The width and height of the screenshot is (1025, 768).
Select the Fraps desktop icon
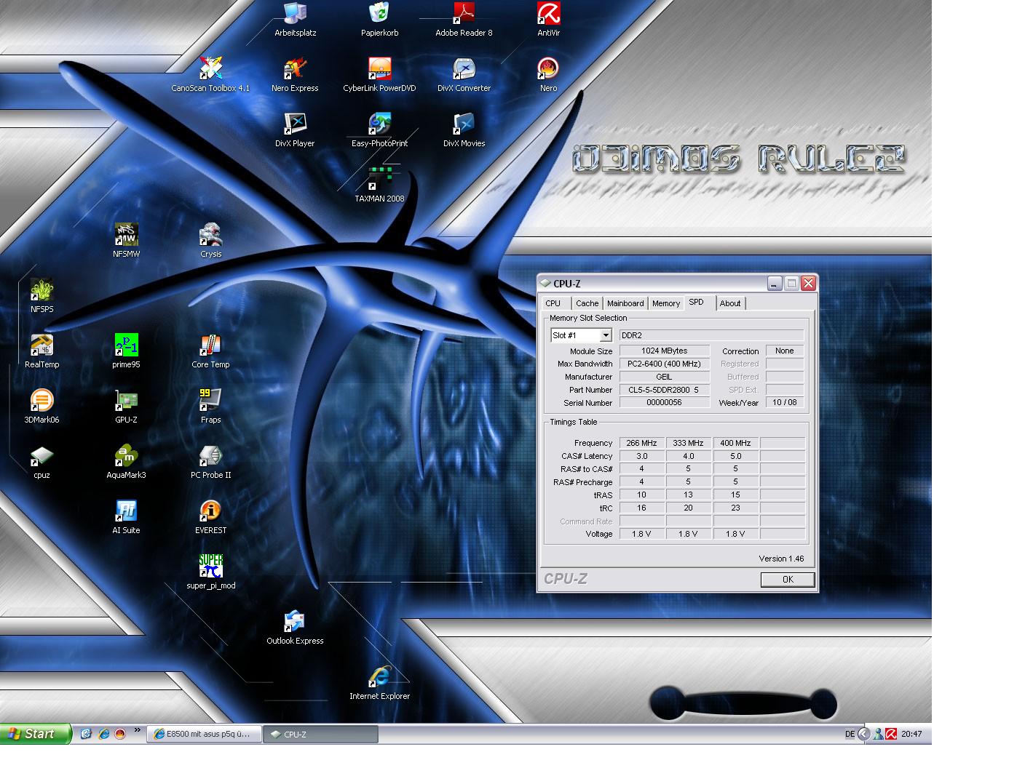click(210, 407)
